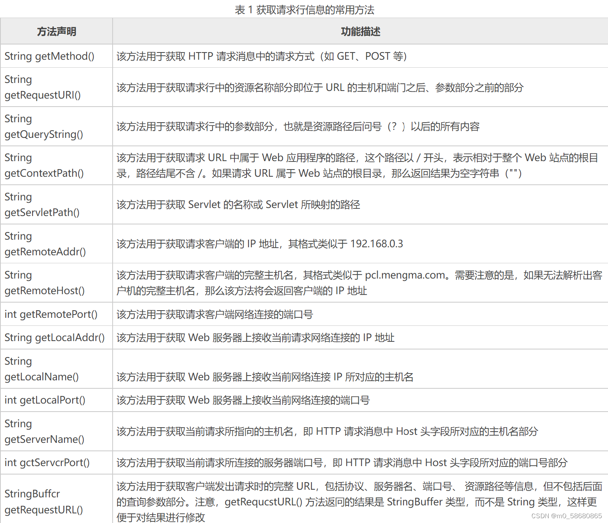
Task: Select the 'String getRemoteHost()' cell
Action: tap(57, 283)
